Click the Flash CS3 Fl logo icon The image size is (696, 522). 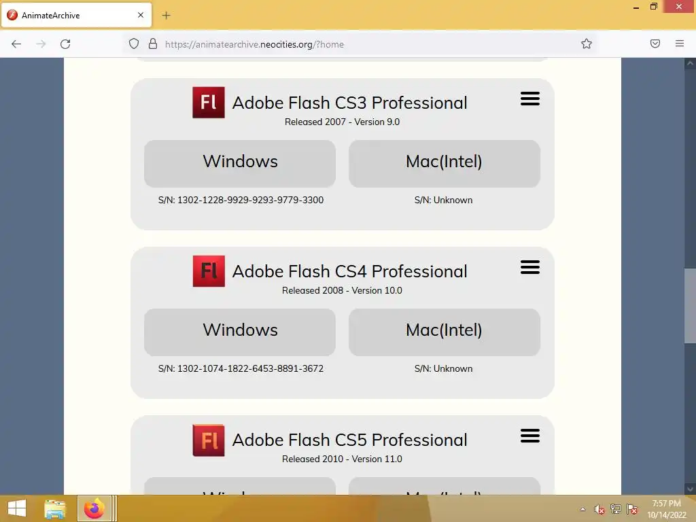(208, 102)
